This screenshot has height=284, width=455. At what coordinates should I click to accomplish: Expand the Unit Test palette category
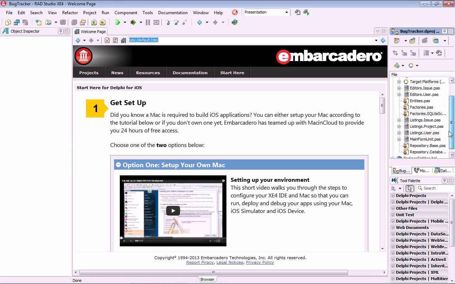(393, 215)
